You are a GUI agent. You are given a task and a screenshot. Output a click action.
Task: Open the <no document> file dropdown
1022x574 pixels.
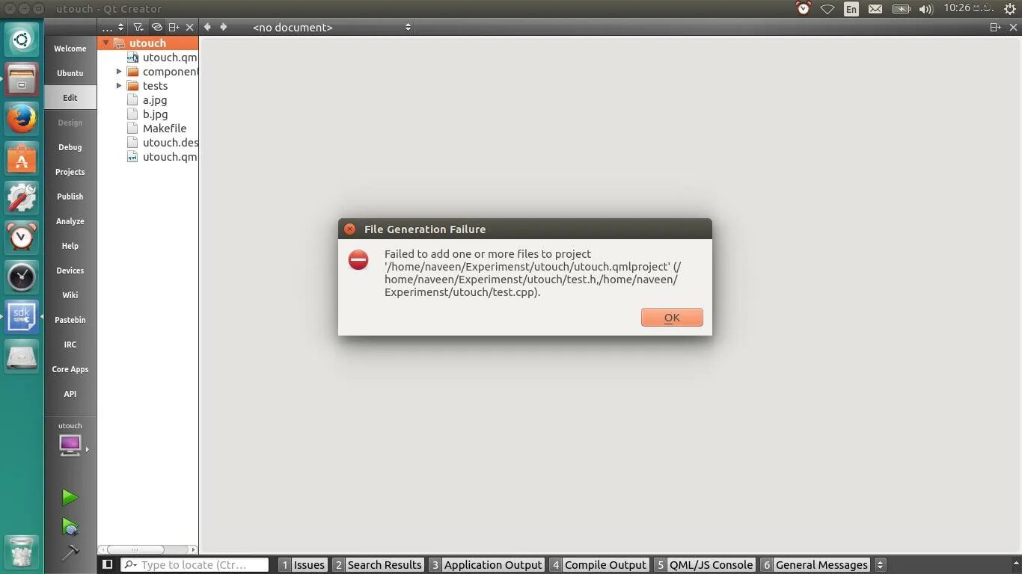coord(331,27)
